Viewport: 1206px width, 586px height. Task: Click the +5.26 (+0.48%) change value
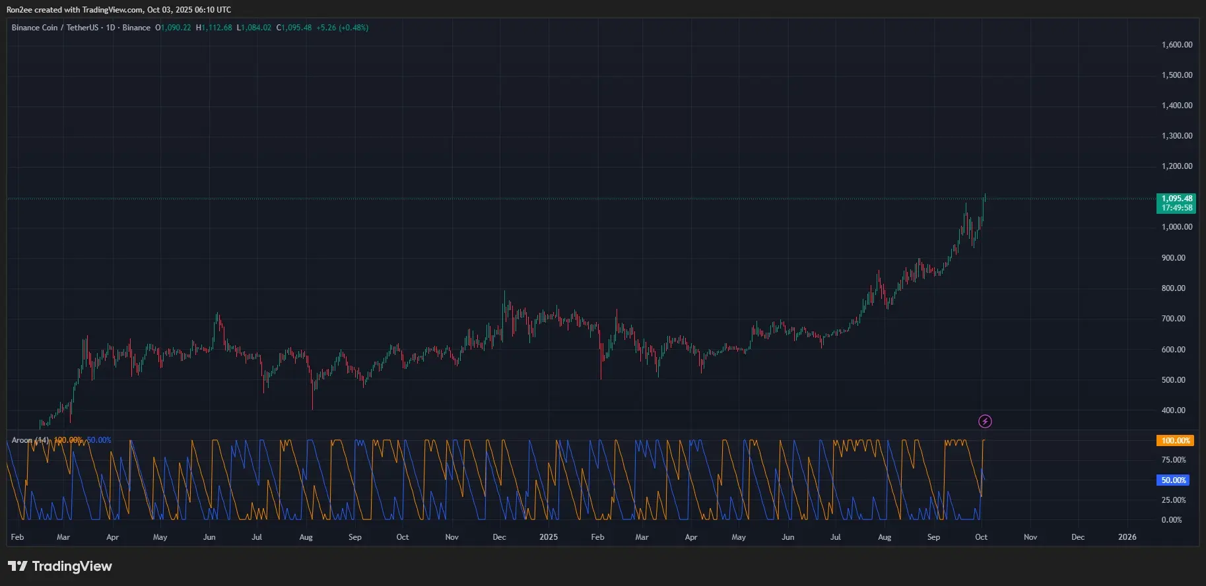pos(342,28)
